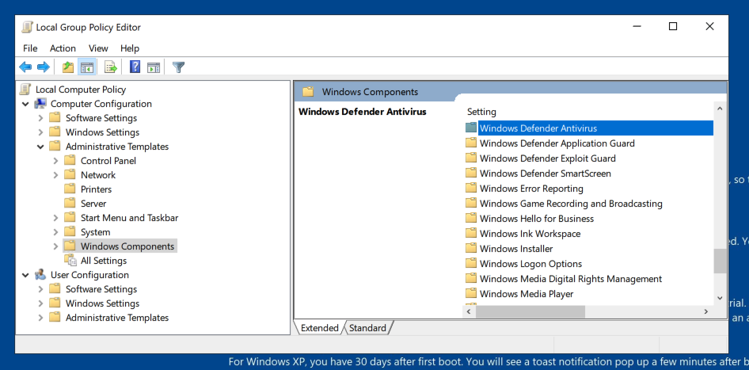Click the horizontal scrollbar left arrow

click(x=469, y=311)
